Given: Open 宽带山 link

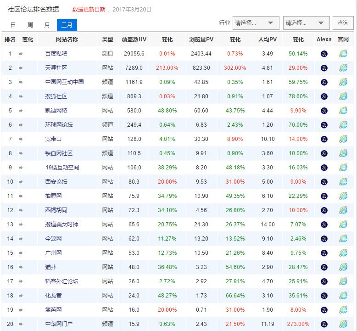Looking at the screenshot, I should [x=53, y=139].
